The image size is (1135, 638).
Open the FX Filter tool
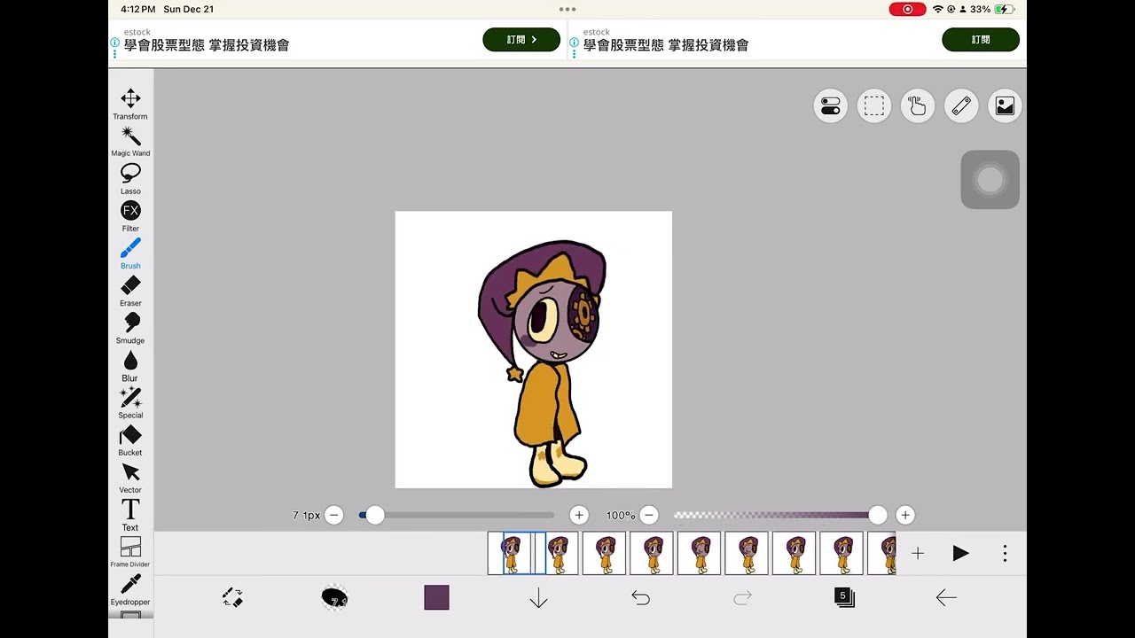point(130,215)
